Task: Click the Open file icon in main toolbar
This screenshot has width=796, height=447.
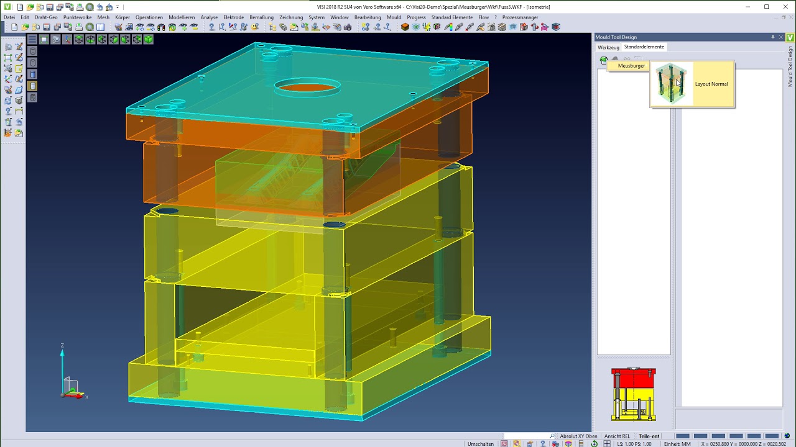Action: point(25,27)
